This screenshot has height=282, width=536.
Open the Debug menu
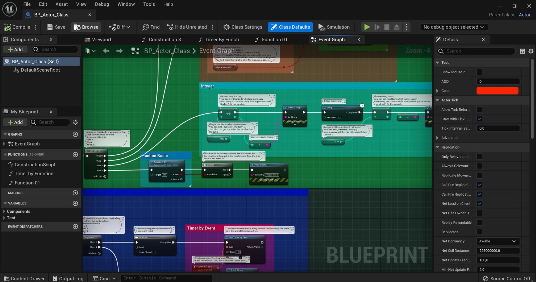pyautogui.click(x=102, y=4)
